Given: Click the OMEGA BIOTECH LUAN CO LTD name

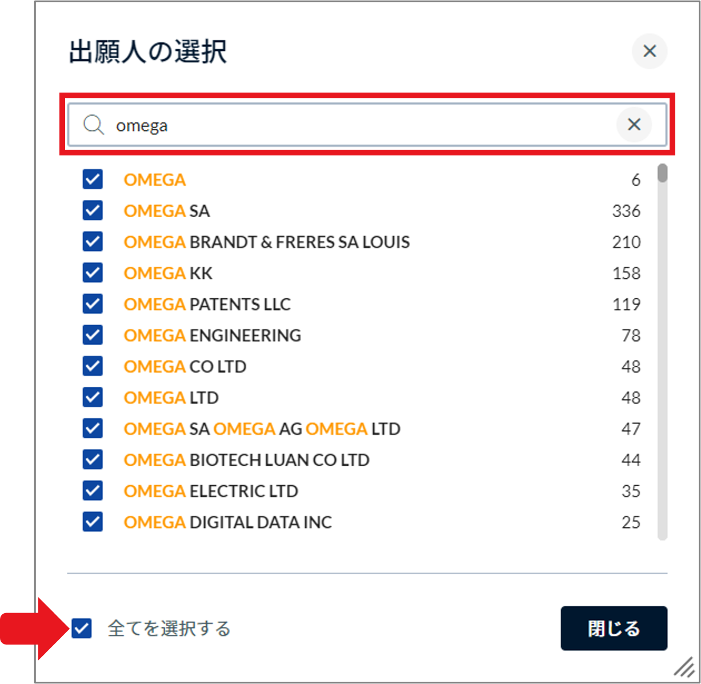Looking at the screenshot, I should point(246,460).
